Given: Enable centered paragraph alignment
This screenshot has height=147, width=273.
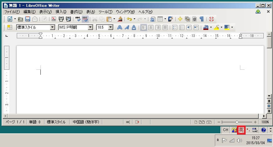Looking at the screenshot, I should (x=150, y=27).
